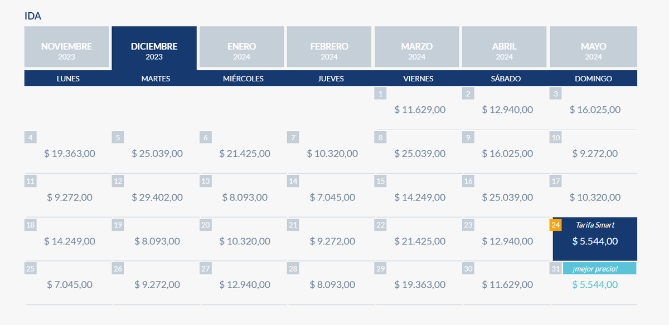The width and height of the screenshot is (669, 325).
Task: Select December 30 fare of $11.629,00
Action: (507, 284)
